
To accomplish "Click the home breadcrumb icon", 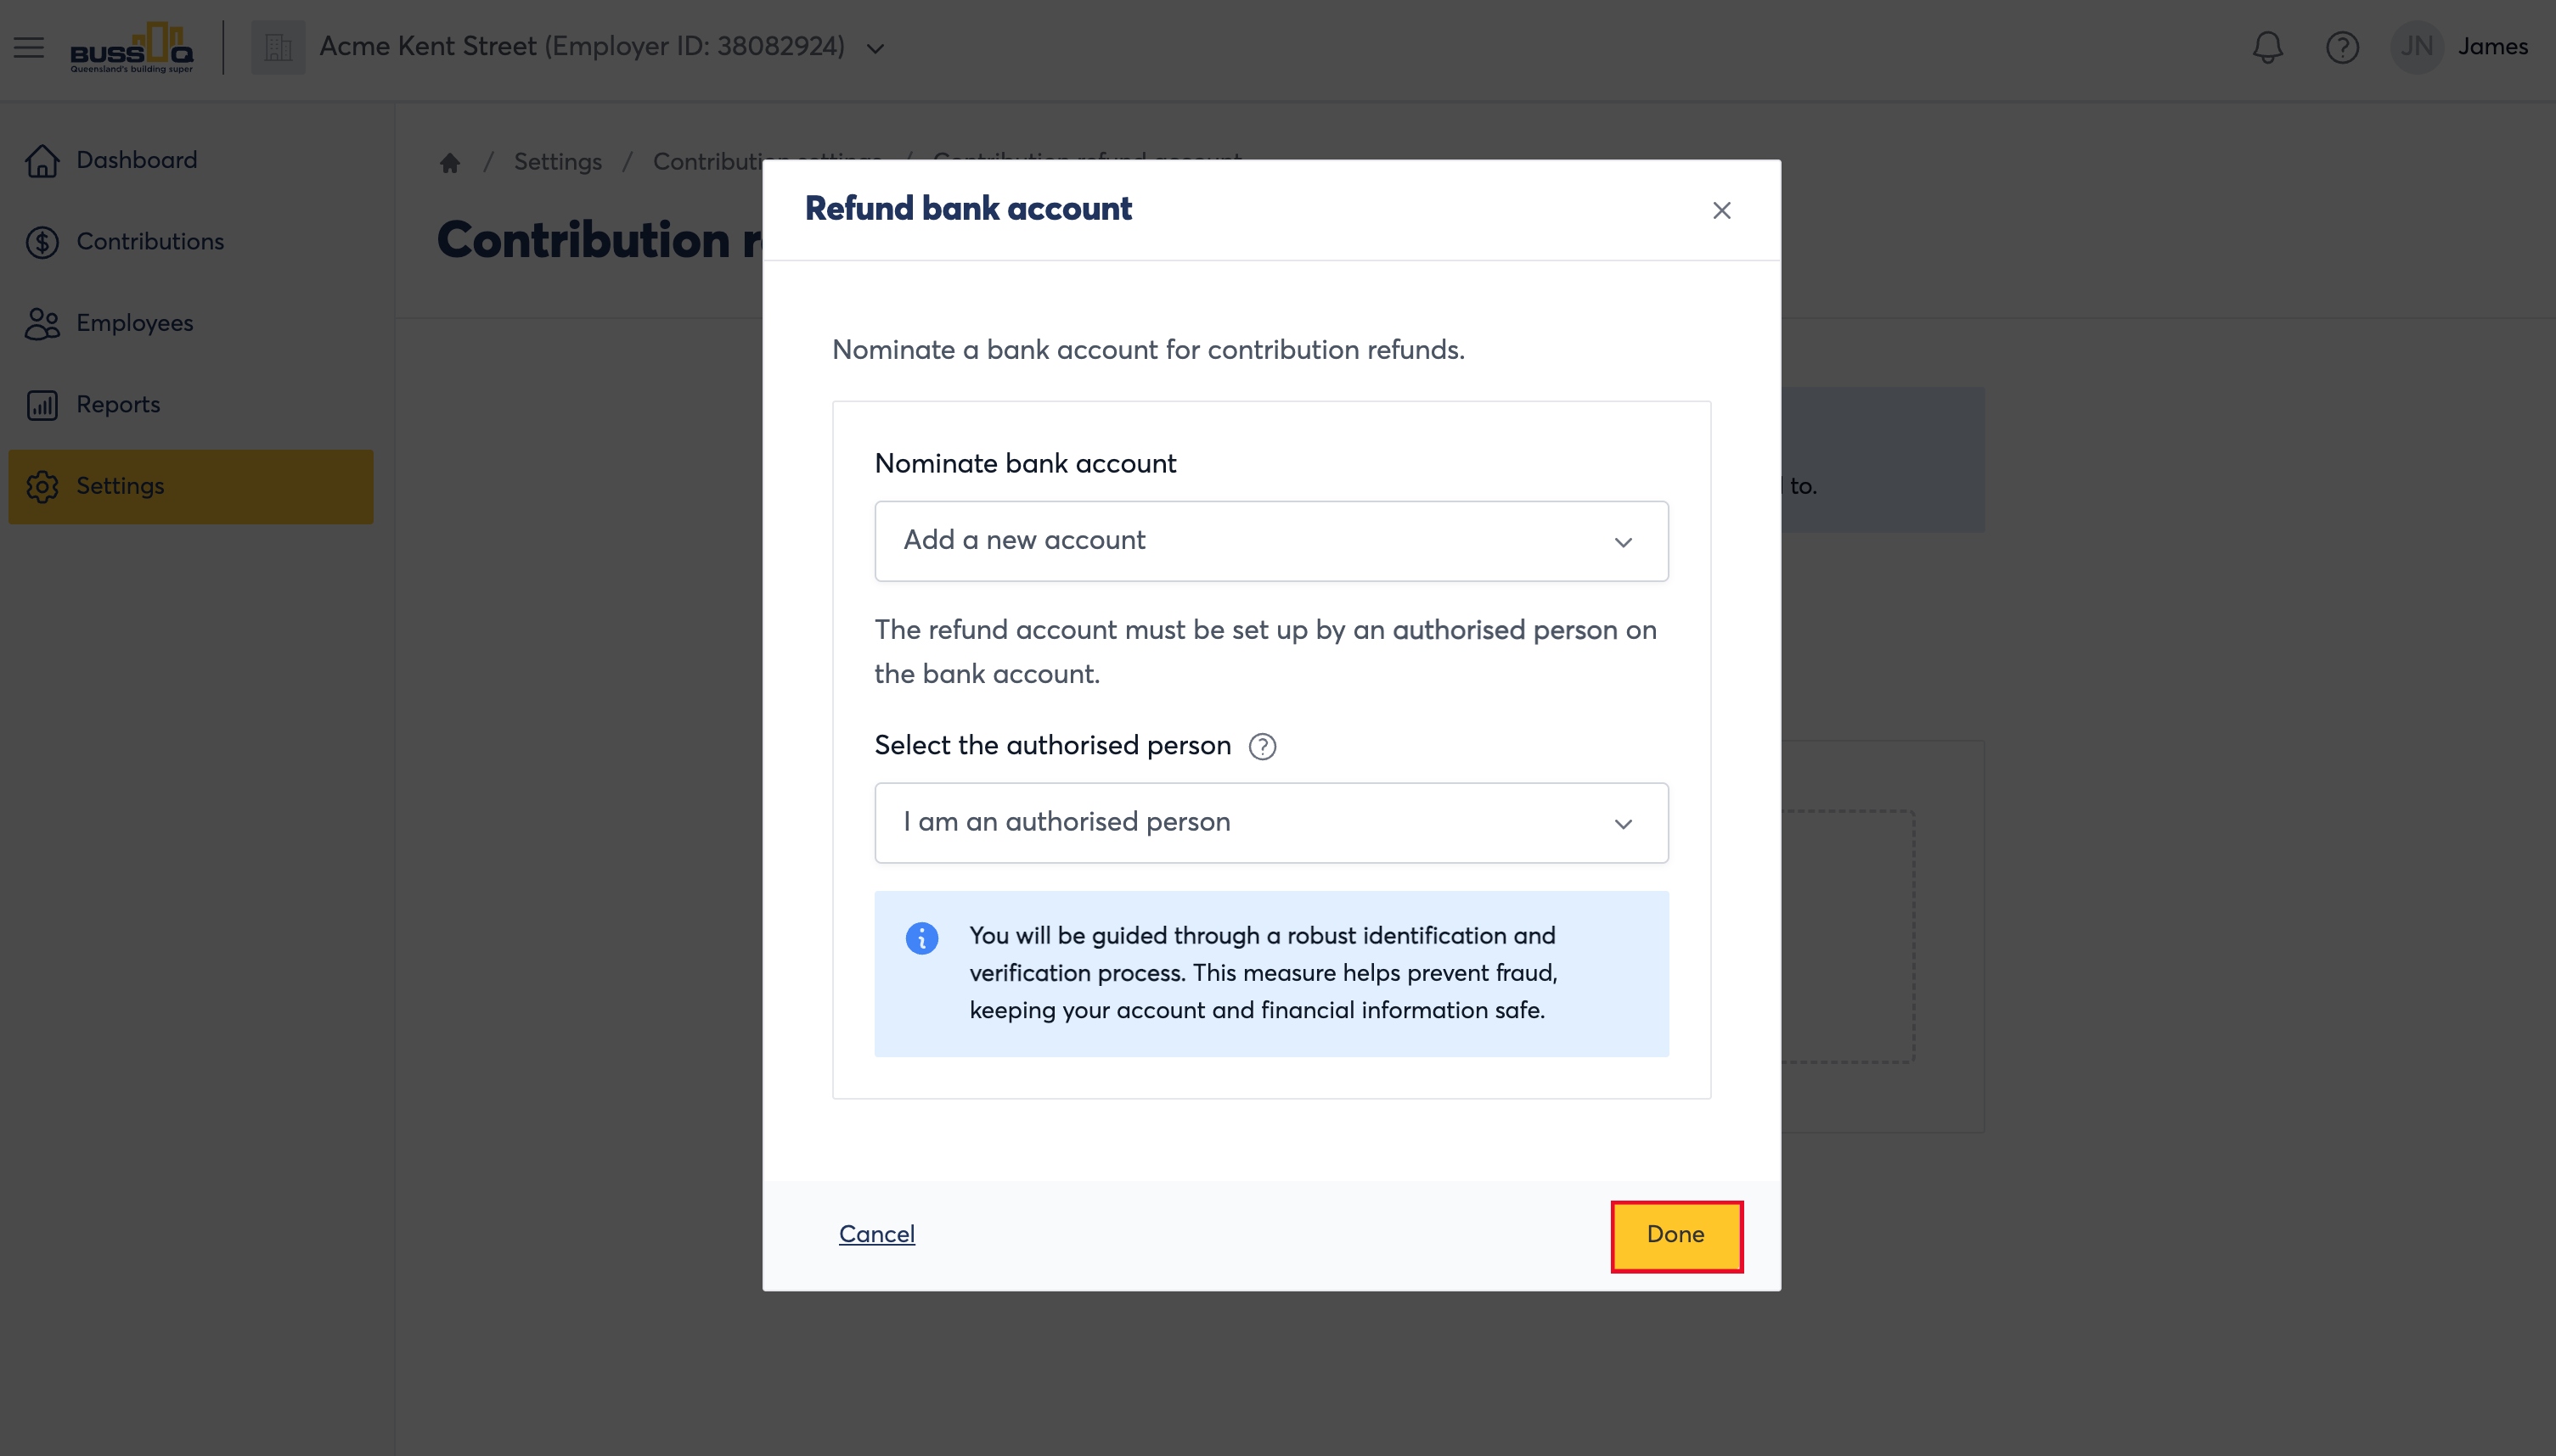I will click(450, 162).
